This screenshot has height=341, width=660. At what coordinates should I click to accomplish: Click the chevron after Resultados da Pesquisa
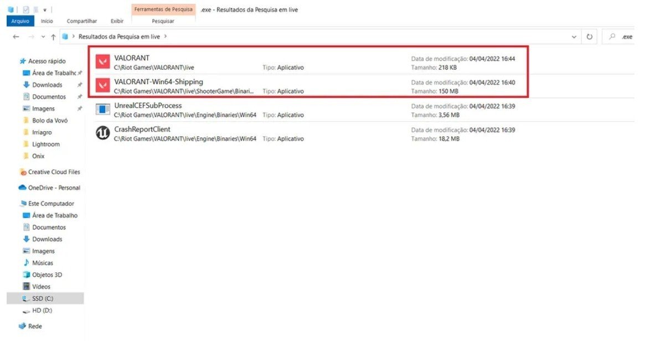tap(166, 36)
